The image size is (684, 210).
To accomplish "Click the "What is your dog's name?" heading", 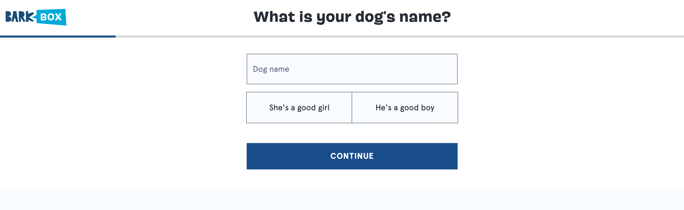I will 352,17.
